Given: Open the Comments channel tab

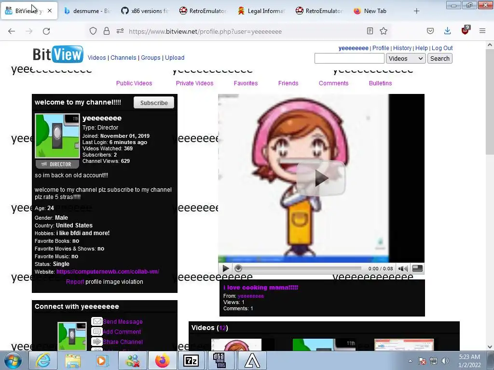Looking at the screenshot, I should tap(334, 83).
